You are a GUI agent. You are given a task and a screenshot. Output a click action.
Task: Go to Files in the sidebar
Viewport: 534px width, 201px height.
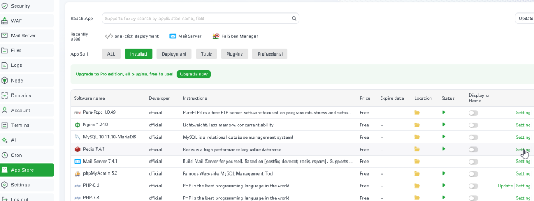point(27,50)
